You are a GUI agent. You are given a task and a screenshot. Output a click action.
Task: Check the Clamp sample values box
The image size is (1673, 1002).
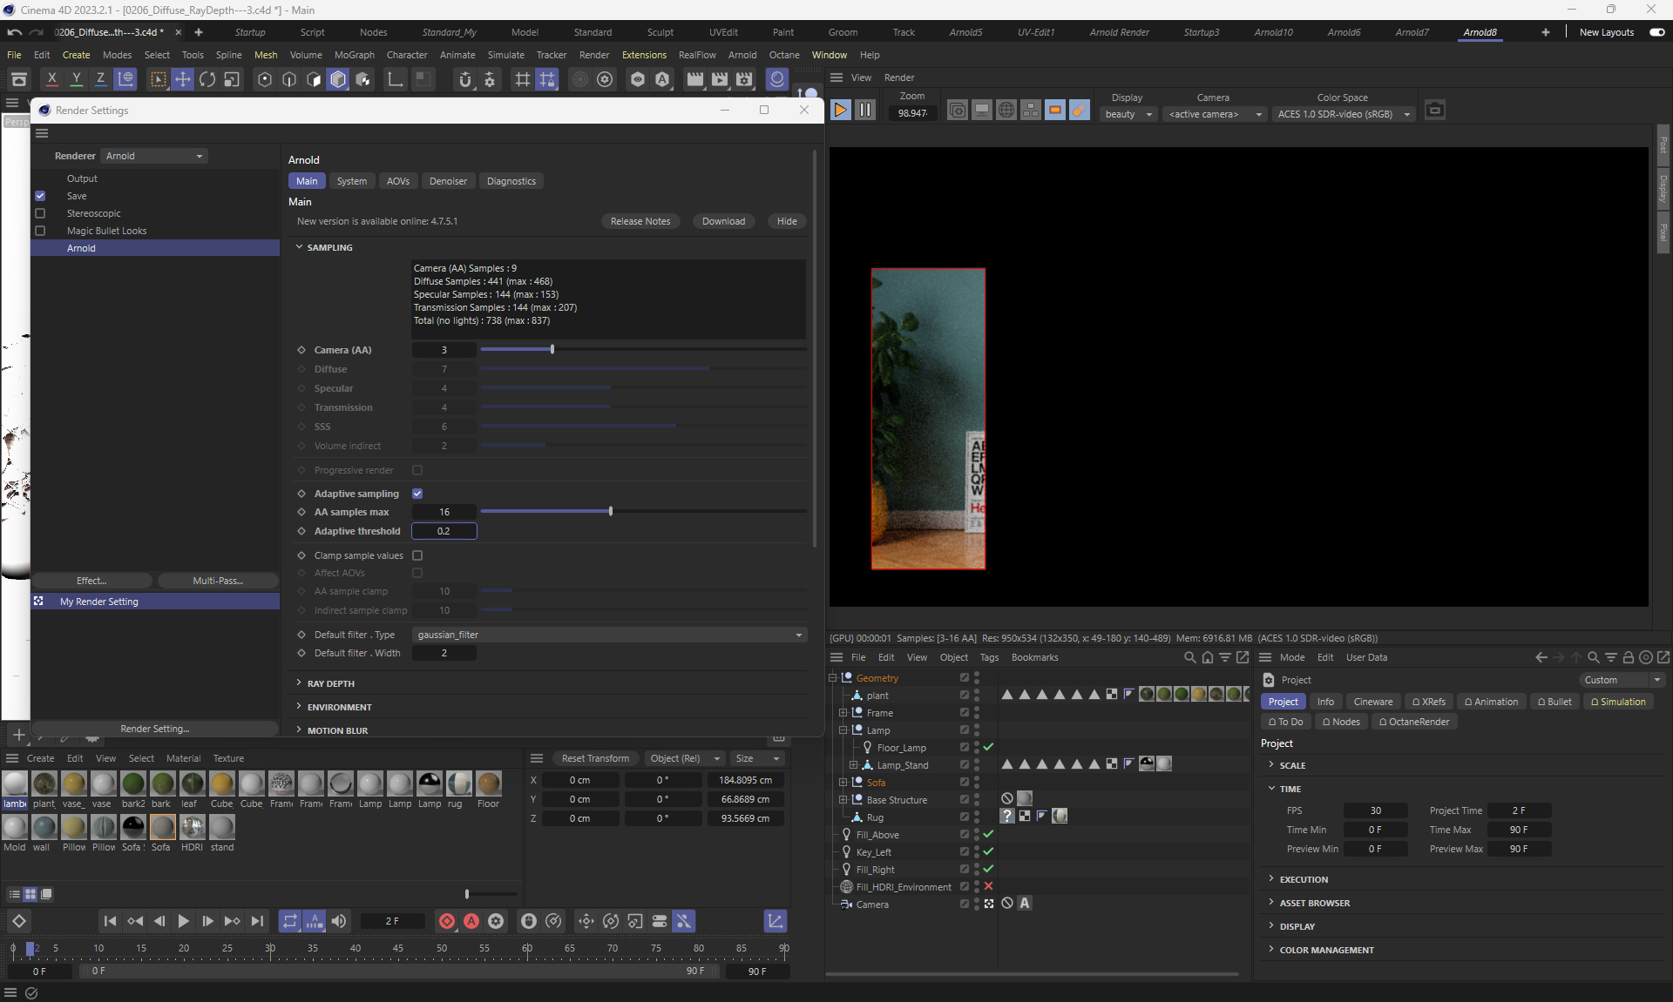pyautogui.click(x=417, y=555)
